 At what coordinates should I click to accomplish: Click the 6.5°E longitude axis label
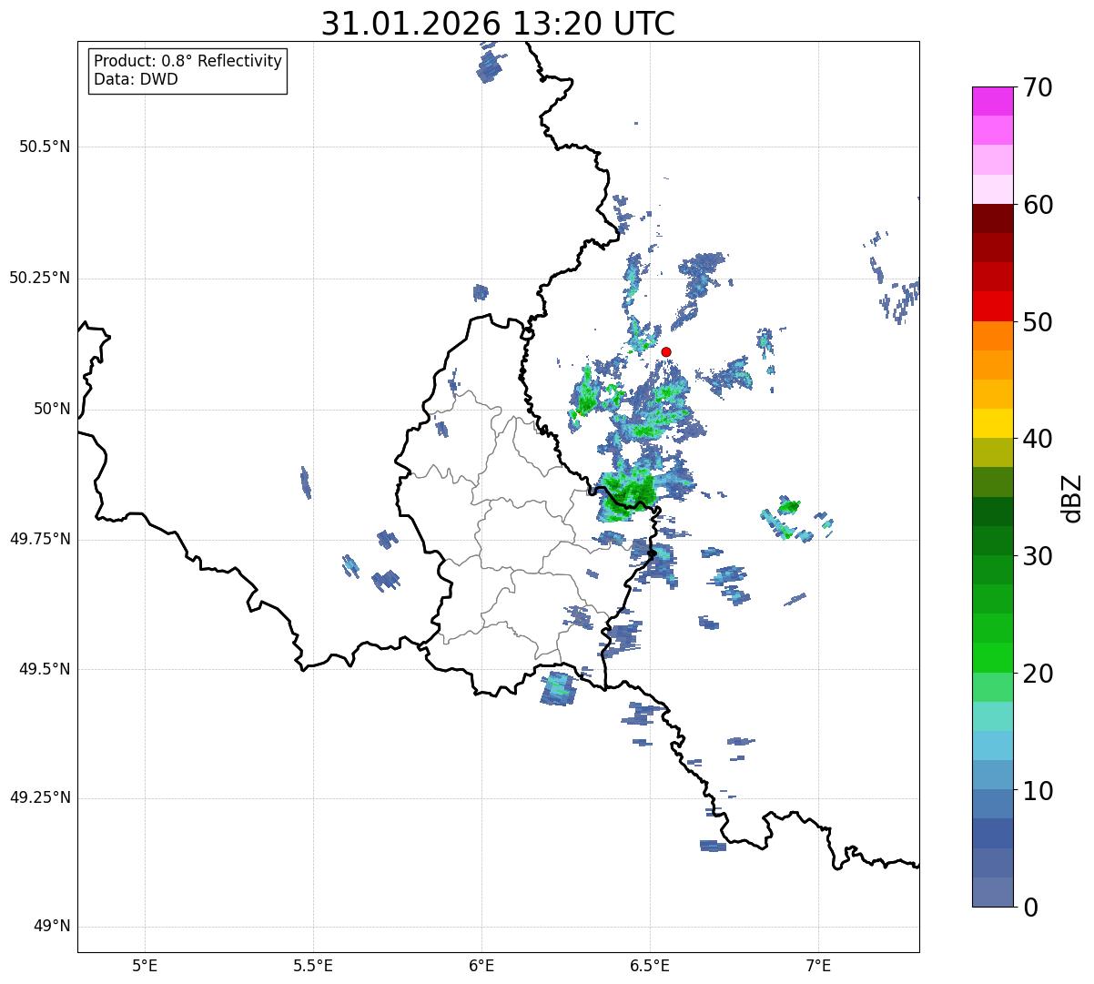(x=650, y=965)
